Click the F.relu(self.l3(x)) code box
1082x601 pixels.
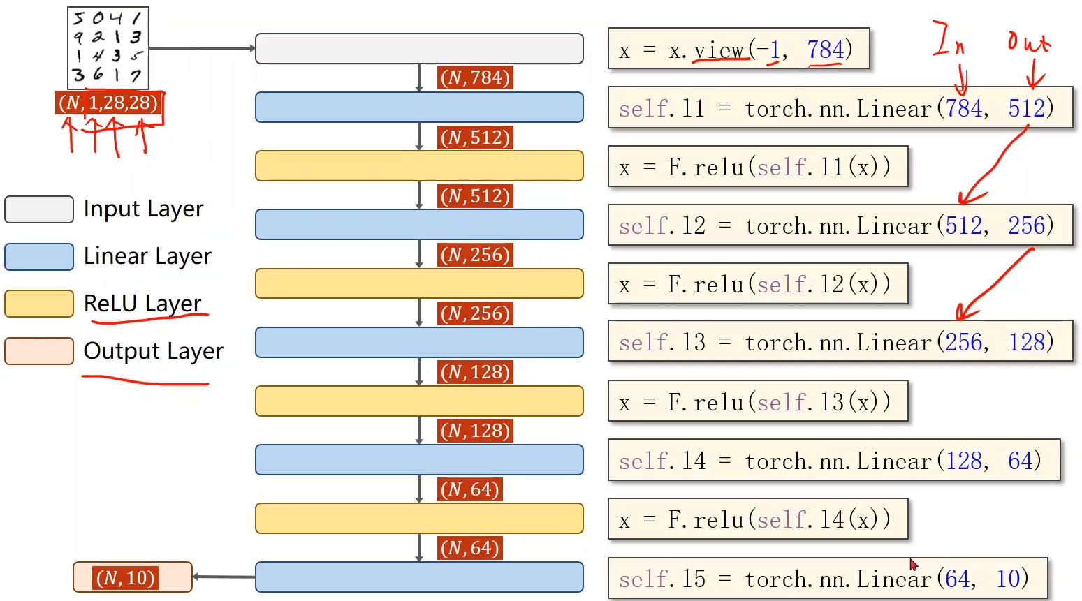coord(758,401)
